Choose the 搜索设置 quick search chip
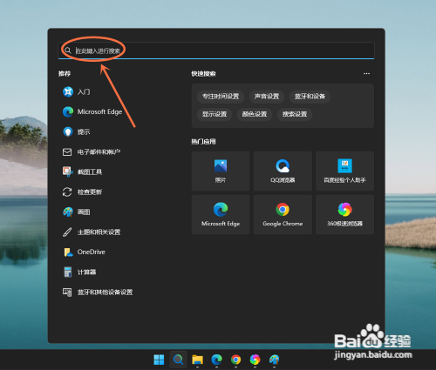 click(295, 114)
